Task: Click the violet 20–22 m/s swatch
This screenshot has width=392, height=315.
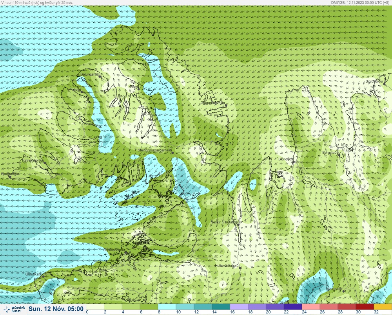Action: pos(275,307)
